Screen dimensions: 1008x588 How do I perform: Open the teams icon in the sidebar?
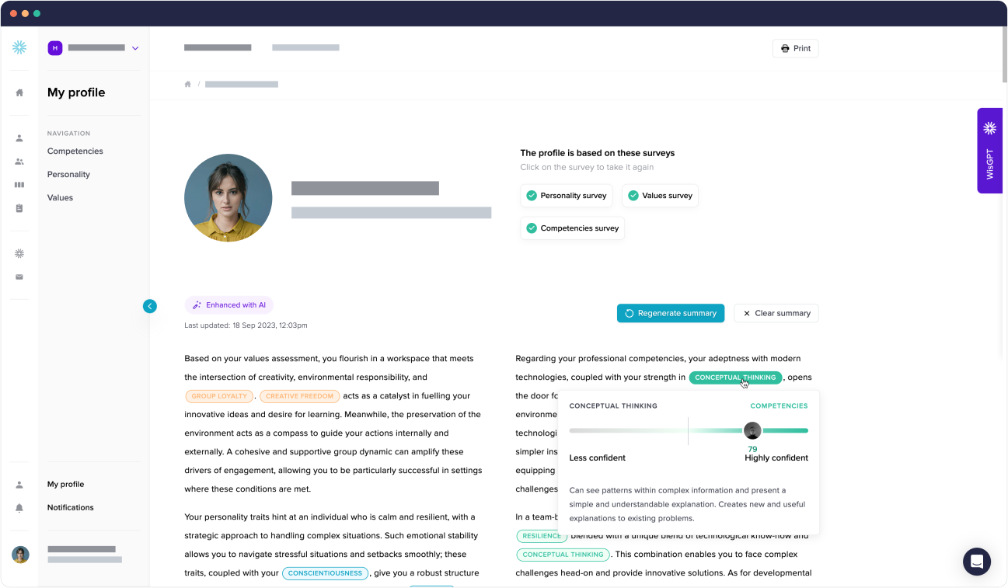[x=19, y=161]
